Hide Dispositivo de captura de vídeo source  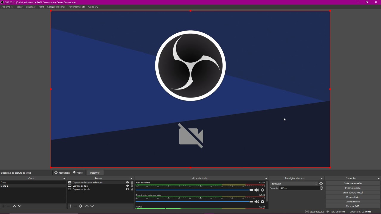[x=127, y=182]
